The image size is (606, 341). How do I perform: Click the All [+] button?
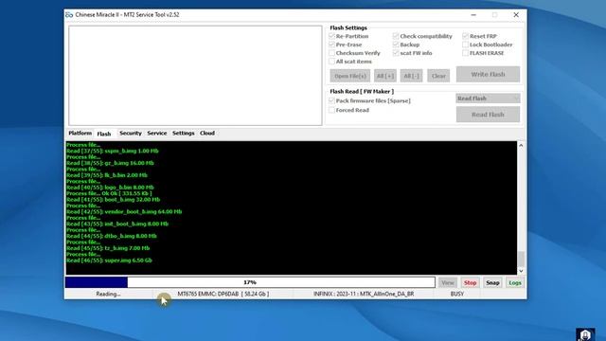coord(385,76)
